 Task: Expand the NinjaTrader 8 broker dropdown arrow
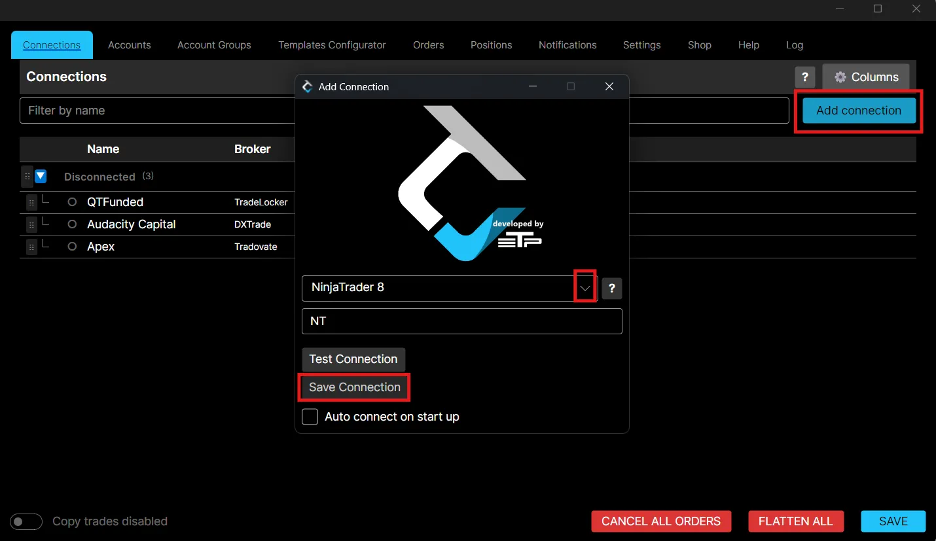[585, 288]
